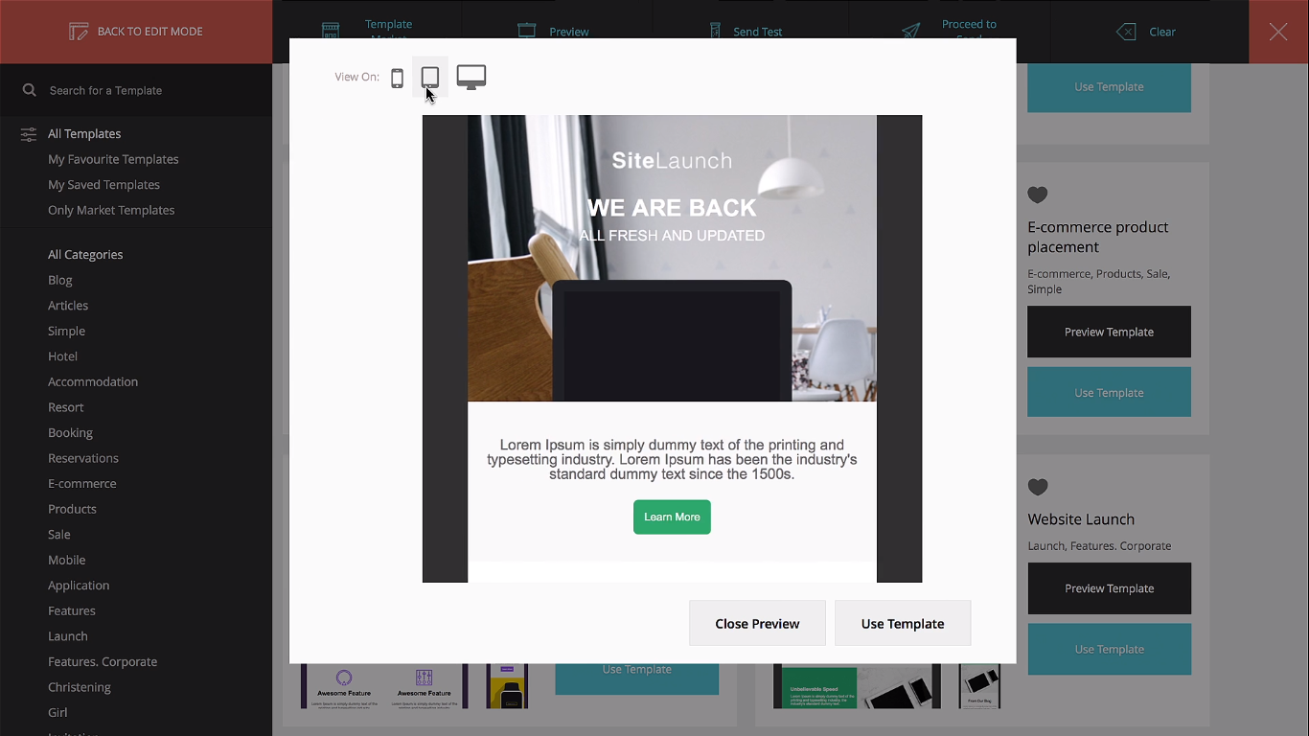The image size is (1309, 736).
Task: Select the Application category
Action: pos(79,586)
